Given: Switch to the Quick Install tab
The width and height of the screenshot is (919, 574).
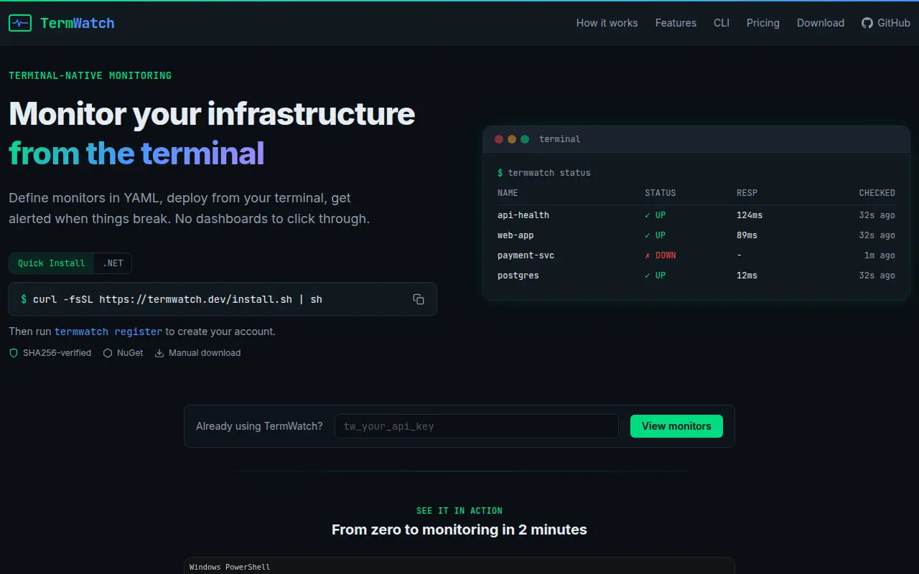Looking at the screenshot, I should [x=52, y=263].
